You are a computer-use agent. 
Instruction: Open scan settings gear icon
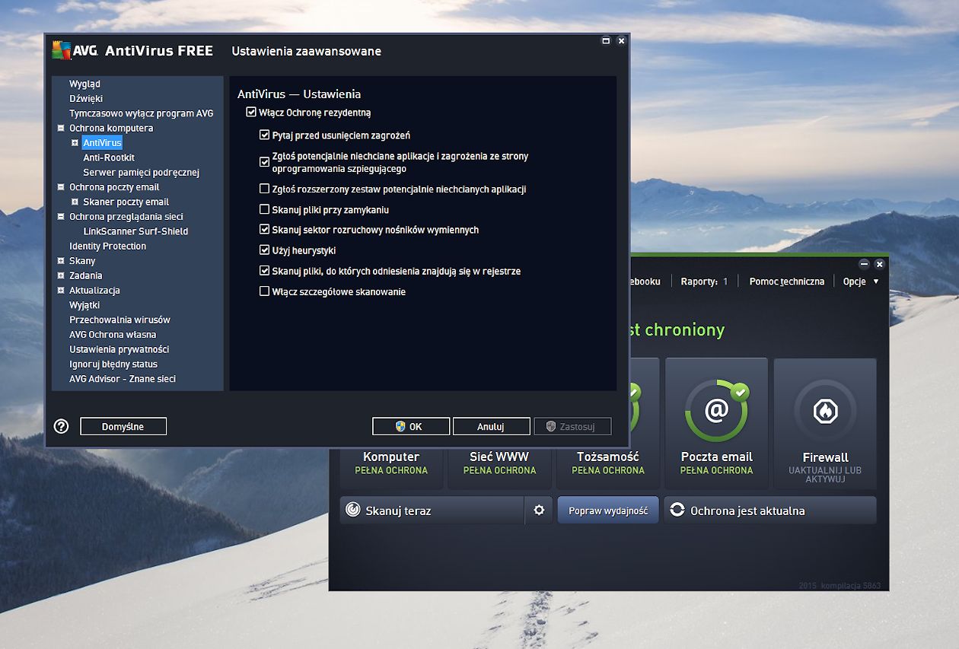click(x=539, y=511)
